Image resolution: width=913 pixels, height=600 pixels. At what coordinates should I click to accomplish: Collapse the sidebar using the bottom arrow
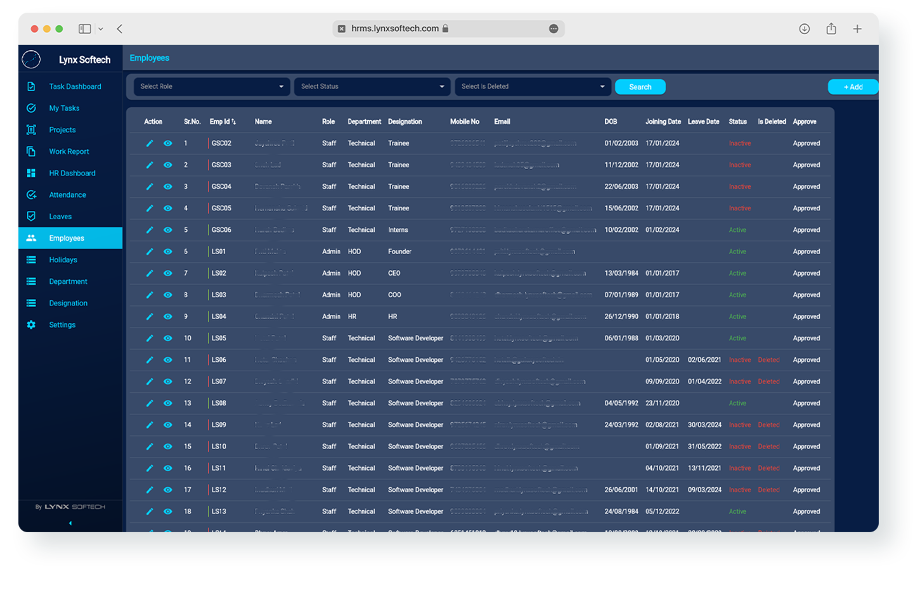pyautogui.click(x=70, y=523)
